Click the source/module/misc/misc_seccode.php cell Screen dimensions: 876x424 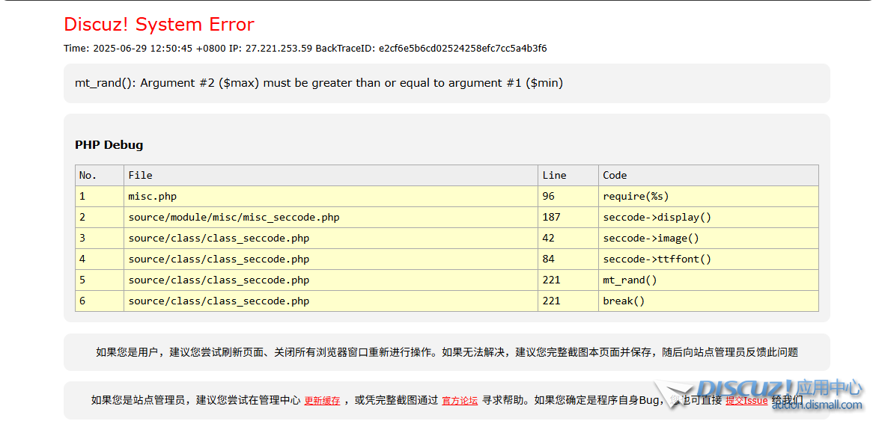point(331,218)
